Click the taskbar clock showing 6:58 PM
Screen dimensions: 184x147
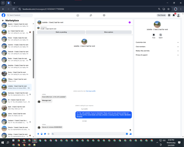coord(171,143)
